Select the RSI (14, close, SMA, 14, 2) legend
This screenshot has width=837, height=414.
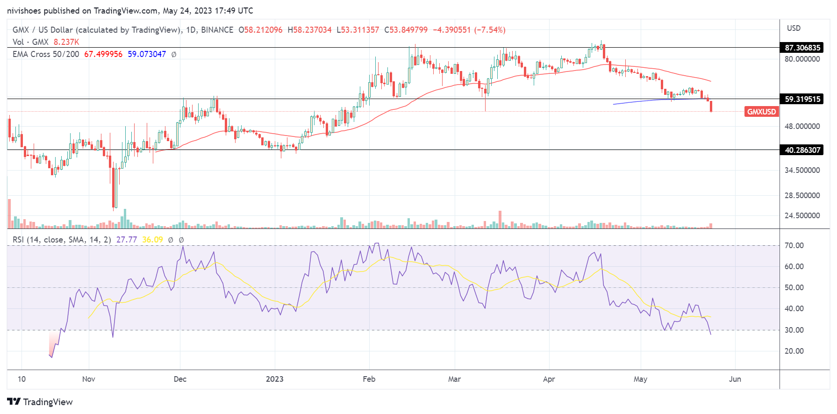[62, 240]
